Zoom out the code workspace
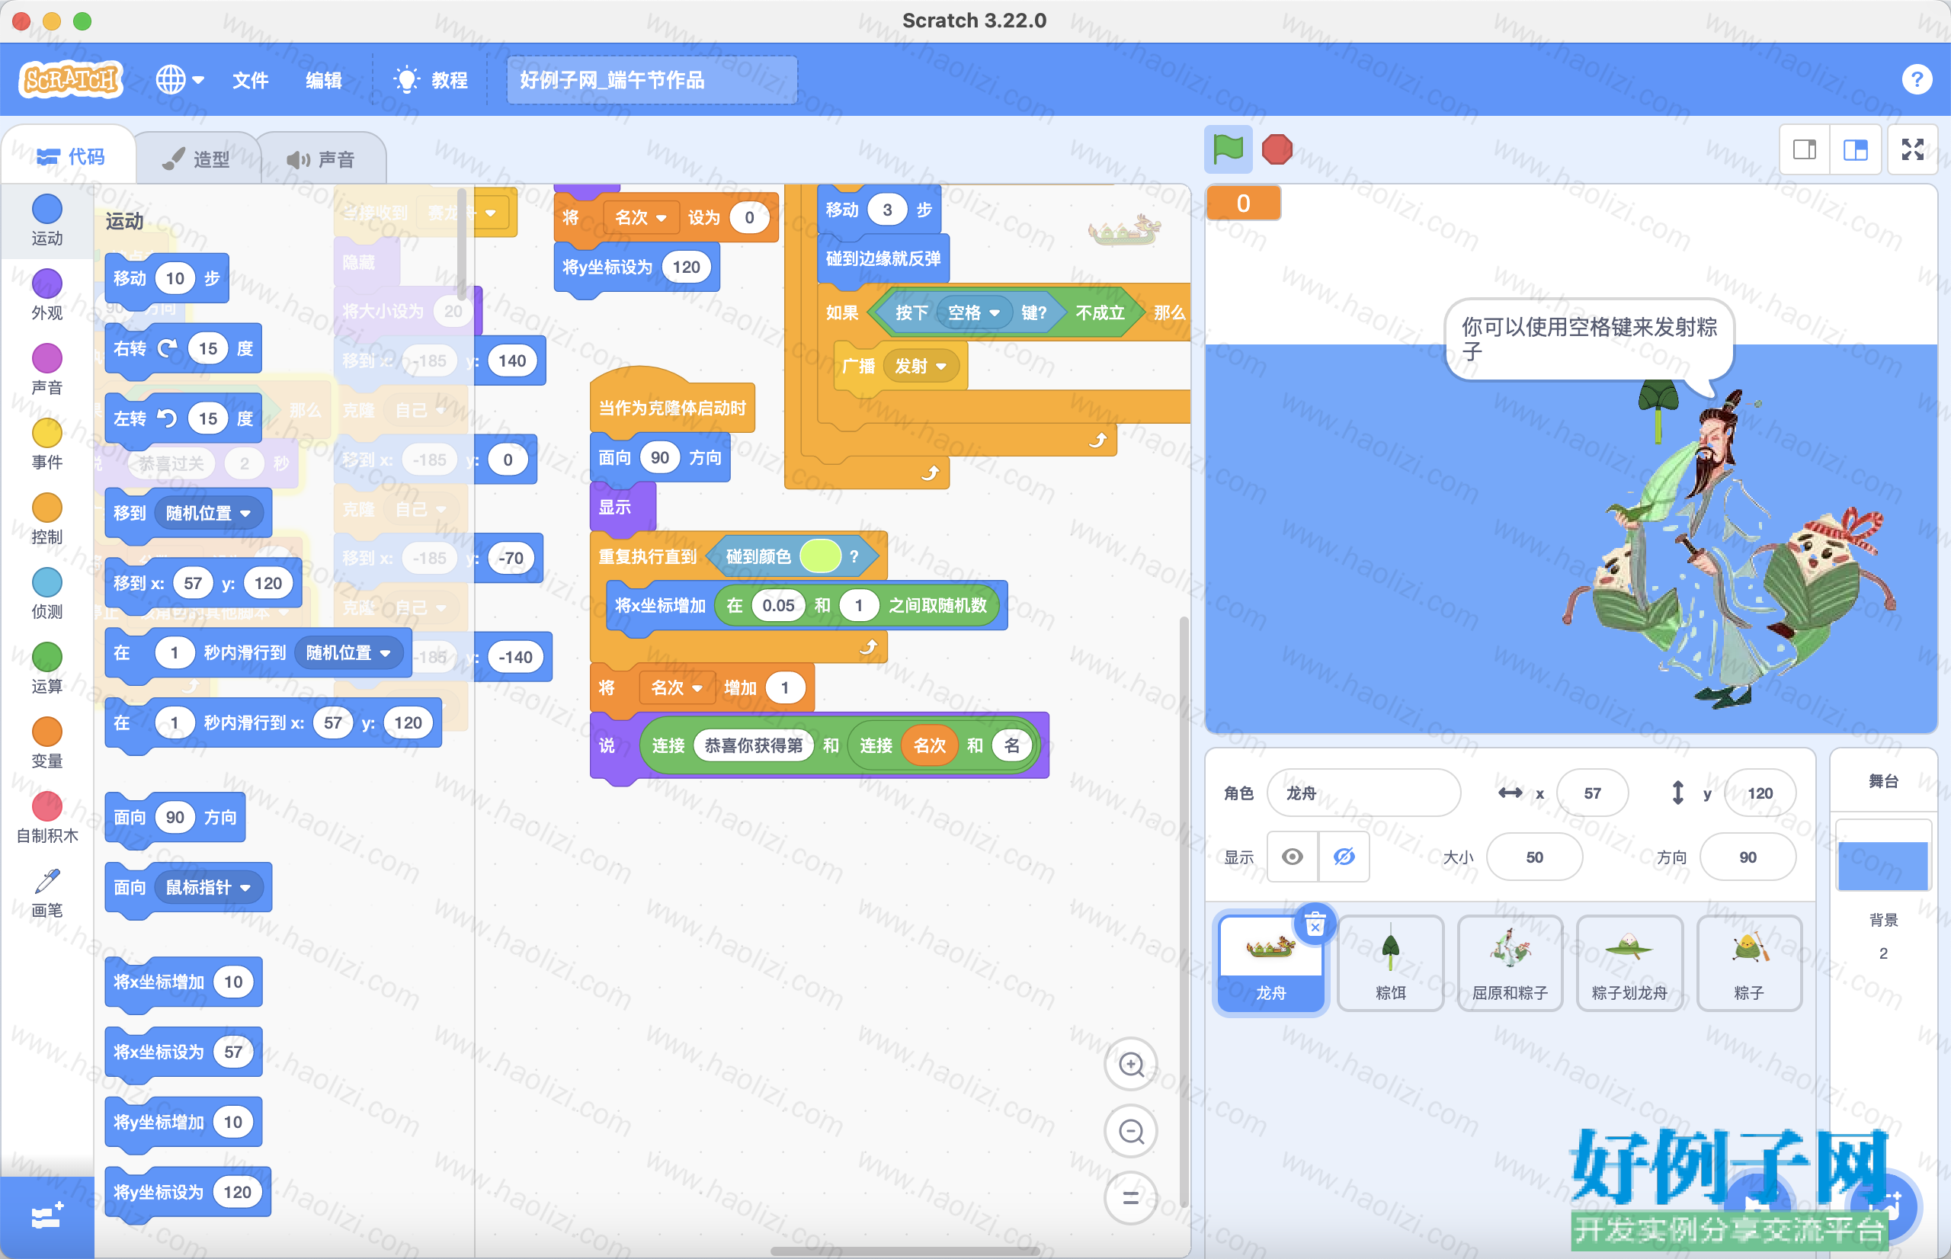 (1130, 1132)
